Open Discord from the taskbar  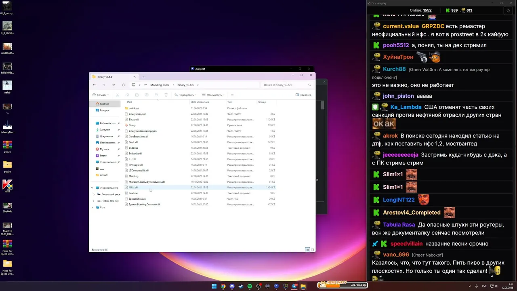tap(232, 286)
